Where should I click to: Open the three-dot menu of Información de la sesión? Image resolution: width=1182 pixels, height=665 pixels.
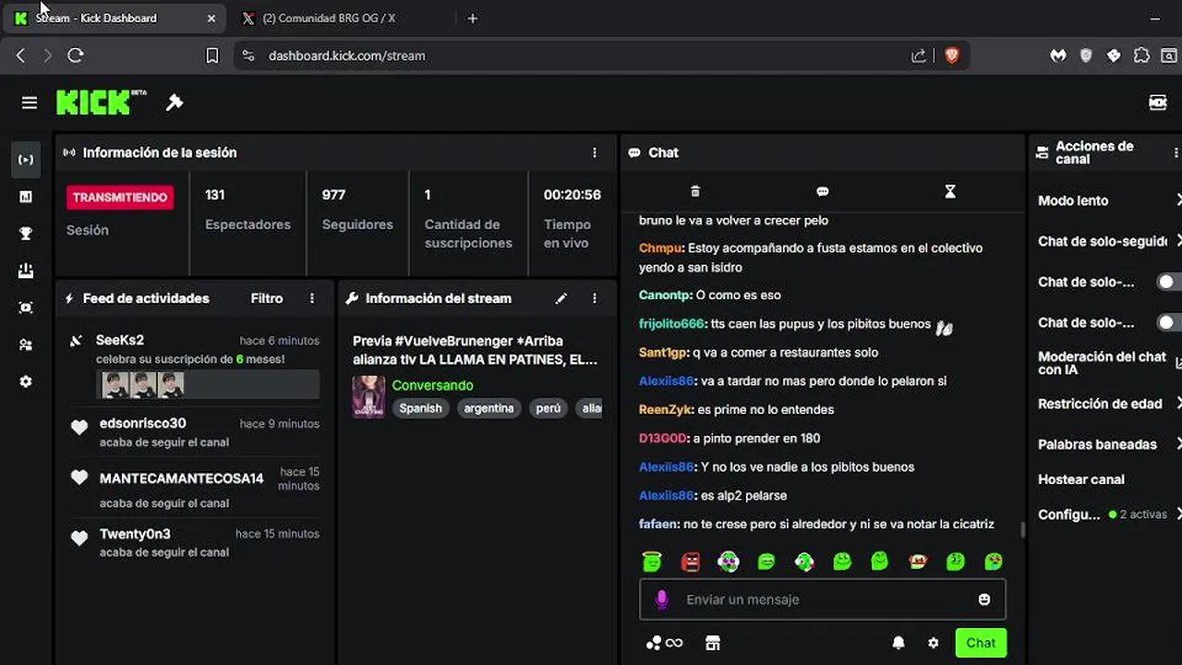(x=595, y=152)
